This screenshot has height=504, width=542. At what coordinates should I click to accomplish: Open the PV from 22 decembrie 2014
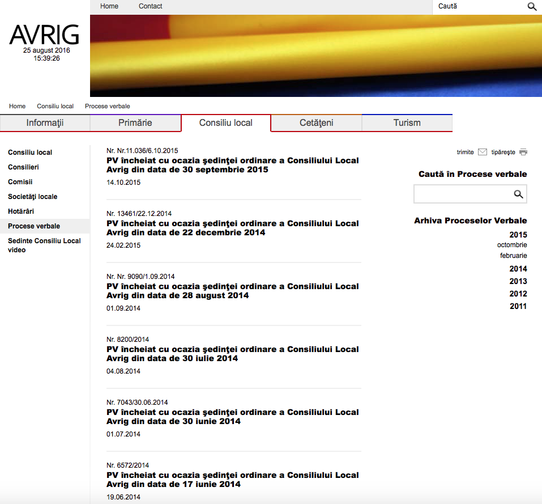[233, 228]
